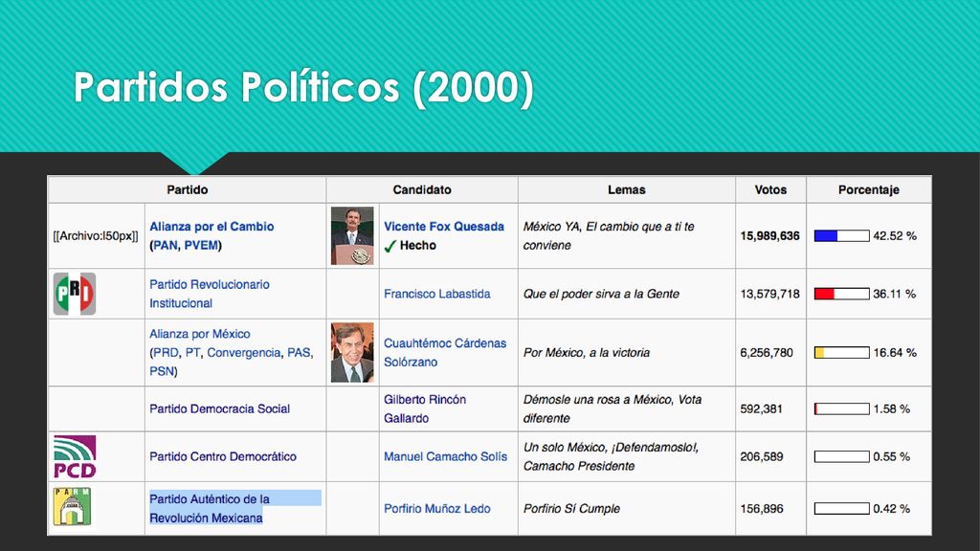Open the Porfirio Muñoz Ledo link

click(436, 509)
